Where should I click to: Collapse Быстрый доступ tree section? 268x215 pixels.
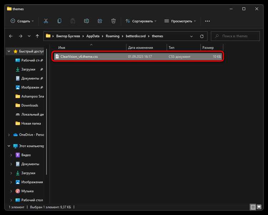[9, 51]
